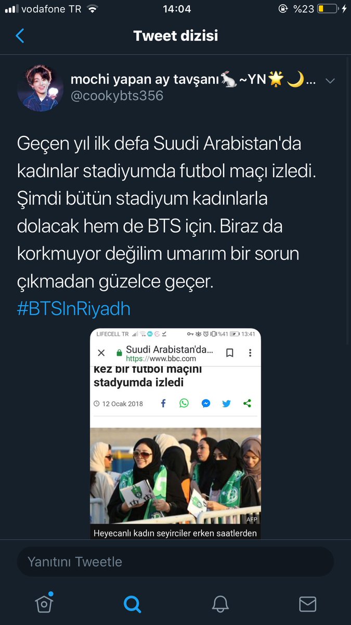This screenshot has height=625, width=351.
Task: Tap the green share icon in image
Action: pos(248,403)
